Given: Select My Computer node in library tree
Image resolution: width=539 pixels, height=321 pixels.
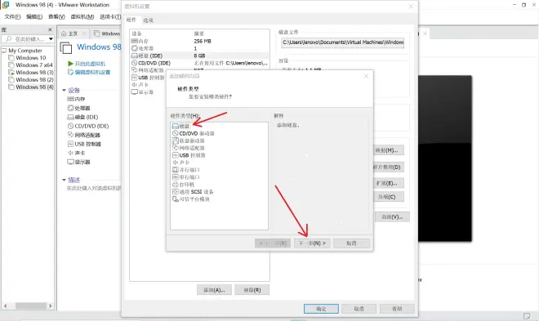Looking at the screenshot, I should point(25,51).
